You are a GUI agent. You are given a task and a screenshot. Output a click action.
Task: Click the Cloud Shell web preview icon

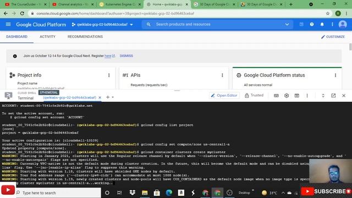tap(297, 96)
